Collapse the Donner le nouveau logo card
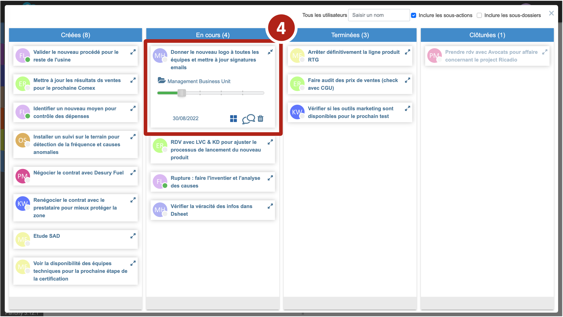 point(270,52)
